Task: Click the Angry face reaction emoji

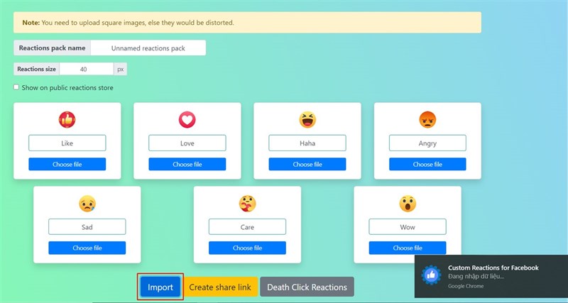Action: click(x=427, y=120)
